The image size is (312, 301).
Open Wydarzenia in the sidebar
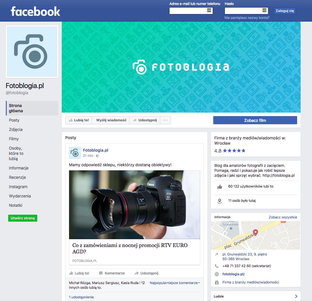(x=20, y=196)
